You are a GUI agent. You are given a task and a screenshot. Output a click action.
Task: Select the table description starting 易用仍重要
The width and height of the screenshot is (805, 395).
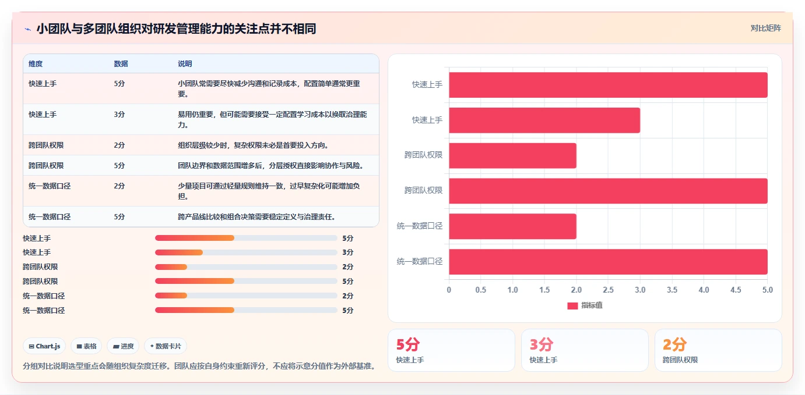273,119
